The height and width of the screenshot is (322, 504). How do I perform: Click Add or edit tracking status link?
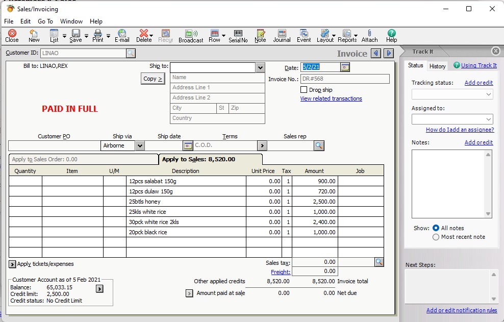tap(478, 83)
